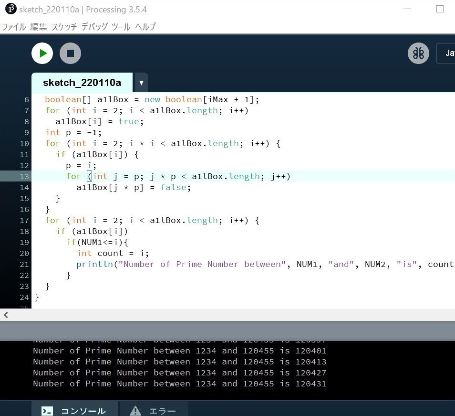Open the Java mode dropdown
The height and width of the screenshot is (416, 455).
446,53
